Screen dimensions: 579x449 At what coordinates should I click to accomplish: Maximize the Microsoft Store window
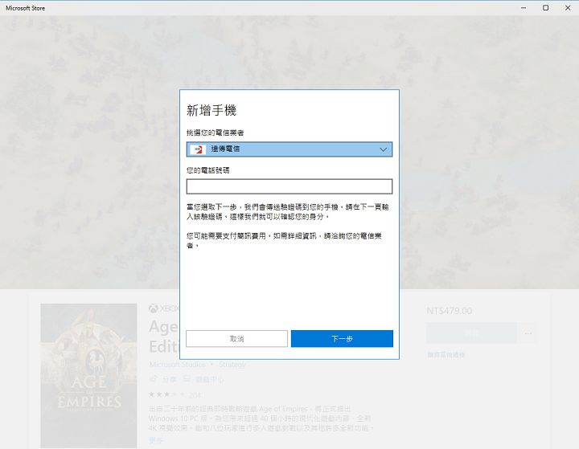(545, 8)
